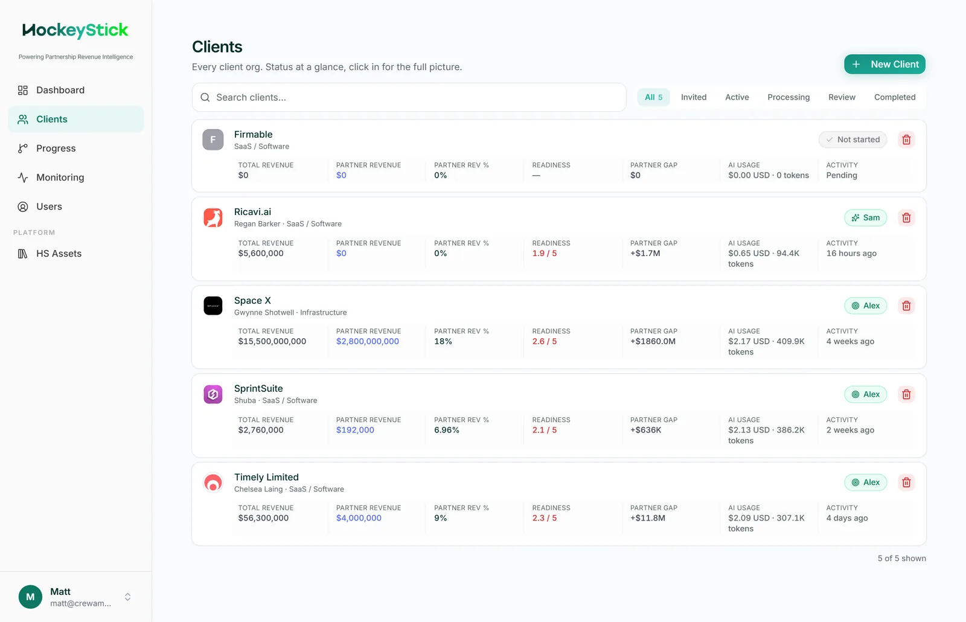The image size is (966, 622).
Task: Click the Alex badge on SprintSuite
Action: [x=865, y=394]
